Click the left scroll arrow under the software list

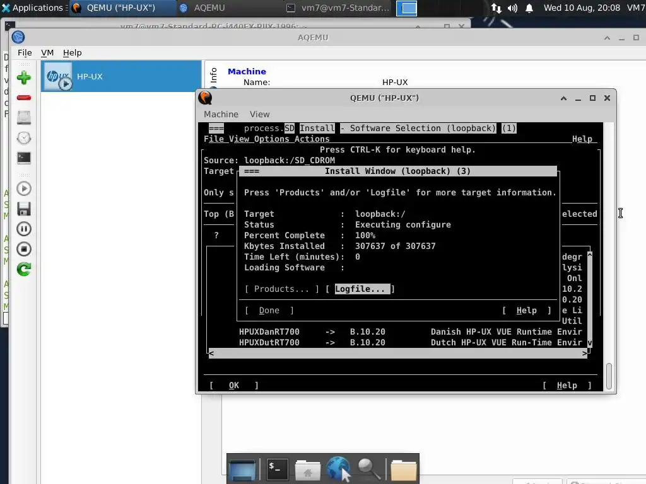pos(211,354)
